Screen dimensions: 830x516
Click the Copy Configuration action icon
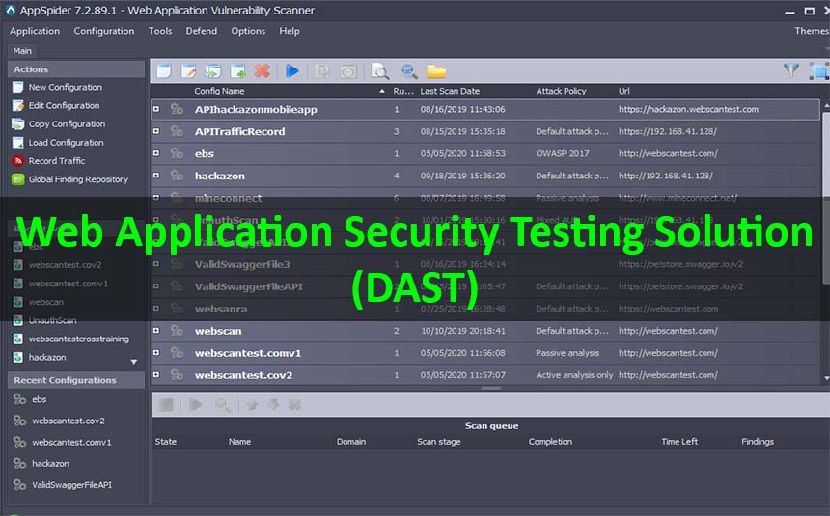point(18,123)
